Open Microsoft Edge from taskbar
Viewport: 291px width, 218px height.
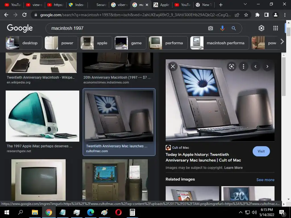91,212
